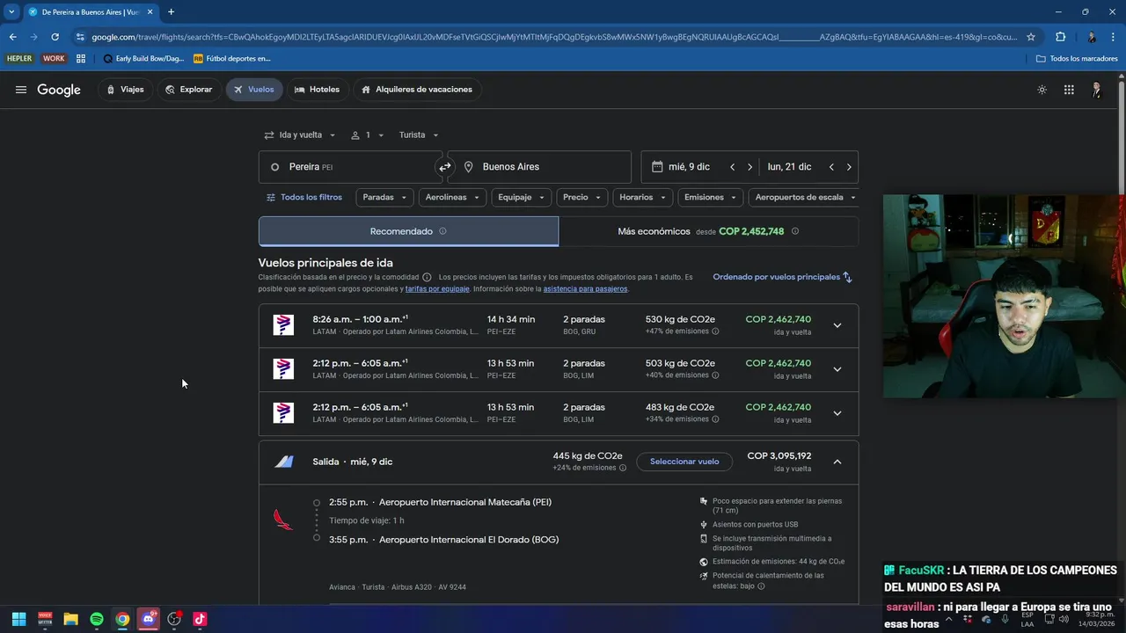1126x633 pixels.
Task: Click the Chrome address bar URL
Action: 554,37
